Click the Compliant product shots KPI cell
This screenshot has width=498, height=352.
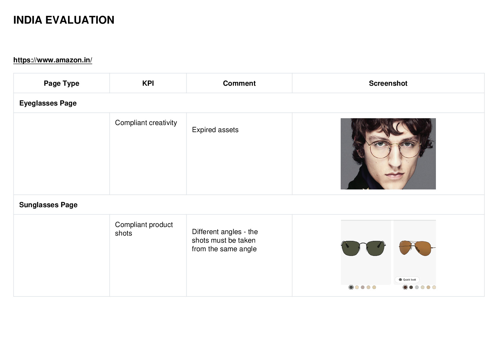[148, 255]
